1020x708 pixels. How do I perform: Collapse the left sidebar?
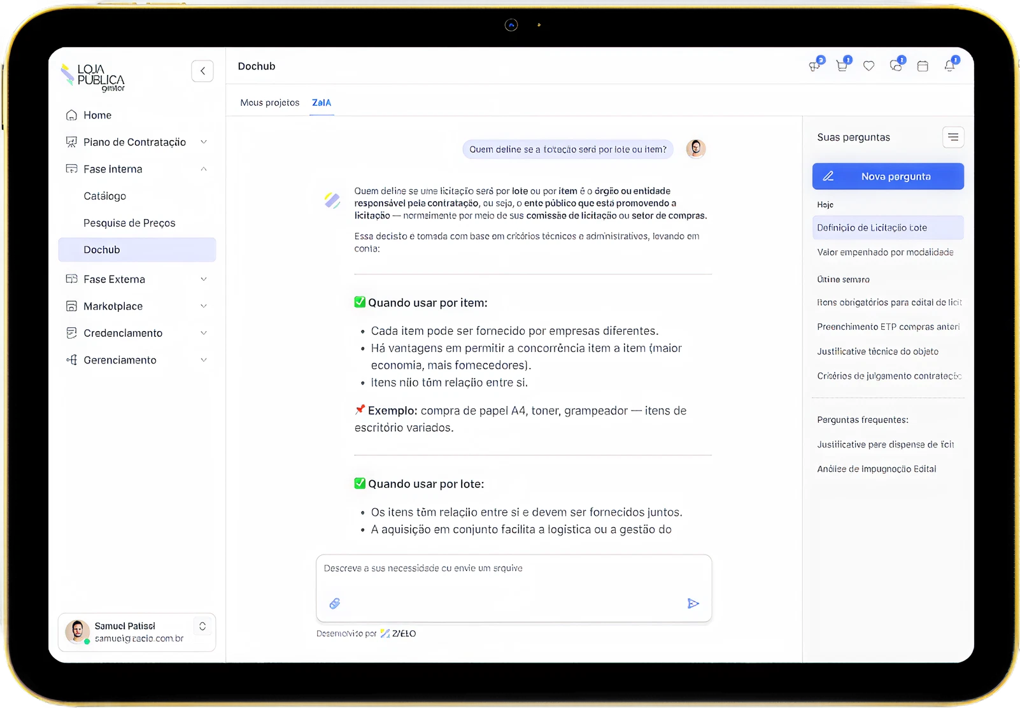click(202, 71)
